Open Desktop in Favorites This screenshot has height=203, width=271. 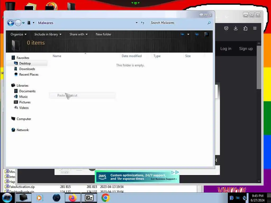click(x=25, y=63)
